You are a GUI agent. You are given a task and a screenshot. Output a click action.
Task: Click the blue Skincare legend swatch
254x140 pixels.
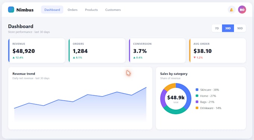pos(197,90)
